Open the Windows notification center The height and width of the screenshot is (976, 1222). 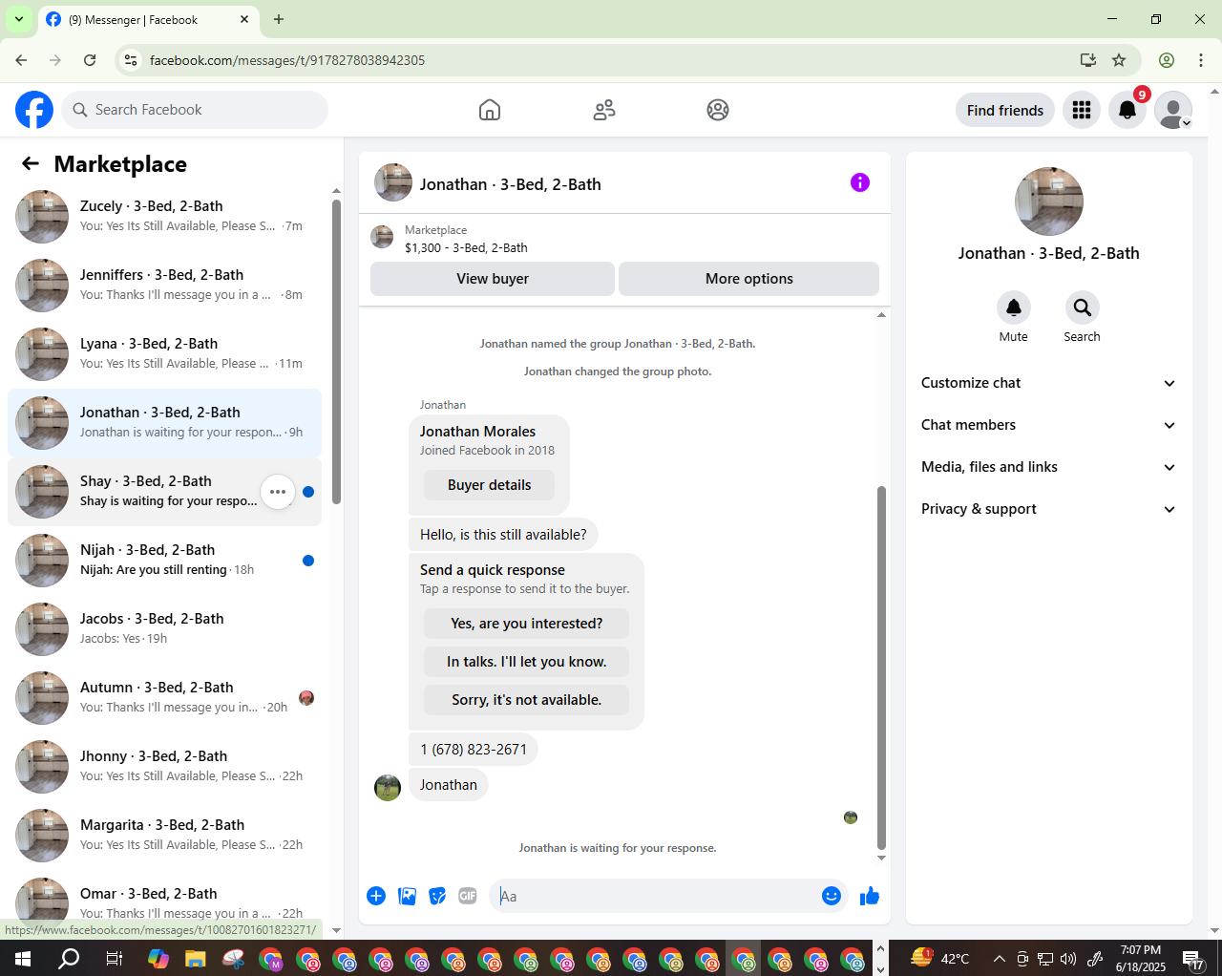point(1193,958)
